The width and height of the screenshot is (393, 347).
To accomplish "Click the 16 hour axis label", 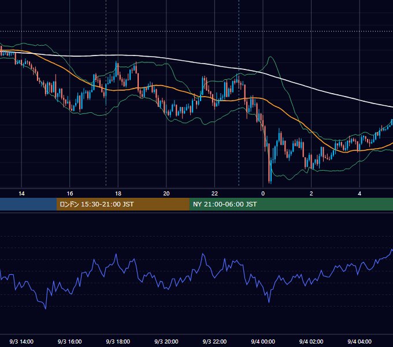I will pos(70,194).
